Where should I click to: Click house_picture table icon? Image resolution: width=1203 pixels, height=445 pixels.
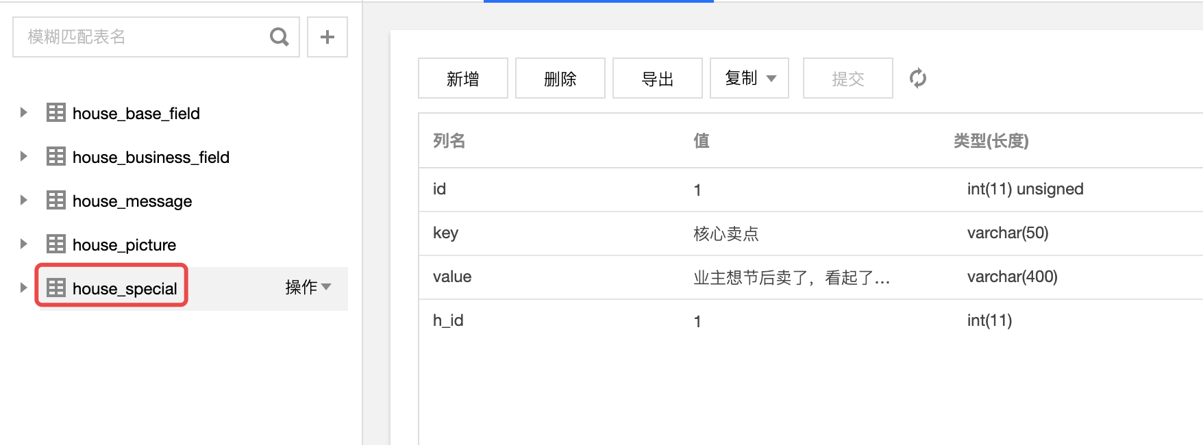coord(56,244)
